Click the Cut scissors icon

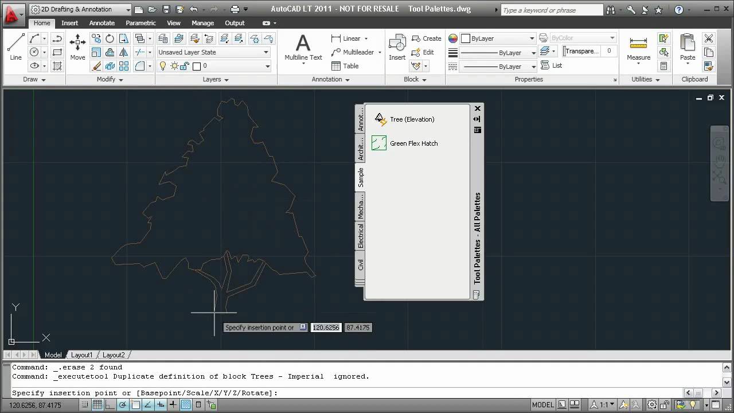click(x=709, y=38)
